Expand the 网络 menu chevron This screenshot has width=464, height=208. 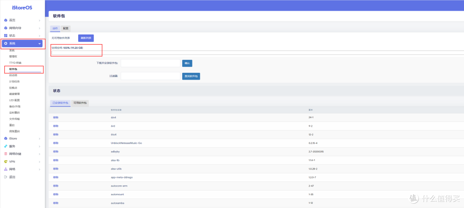click(x=40, y=169)
